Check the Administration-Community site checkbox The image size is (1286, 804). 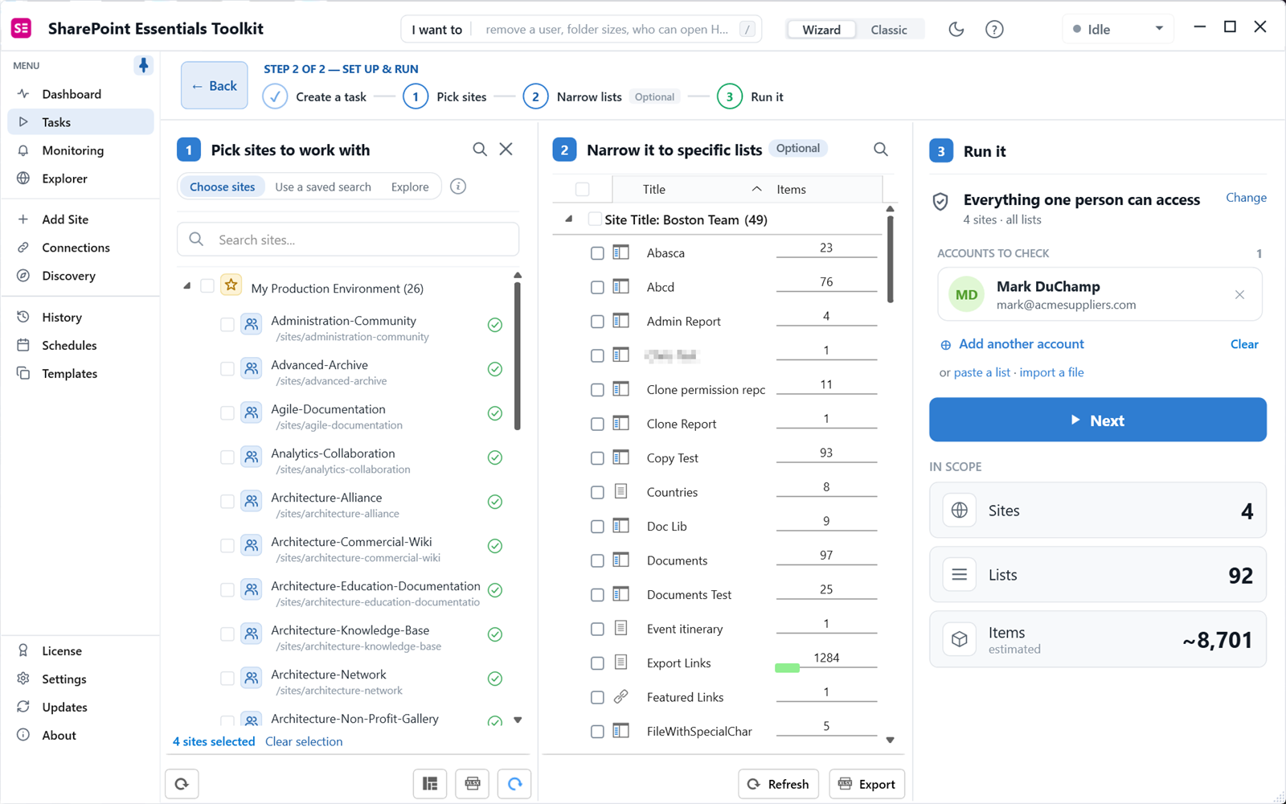pos(227,324)
